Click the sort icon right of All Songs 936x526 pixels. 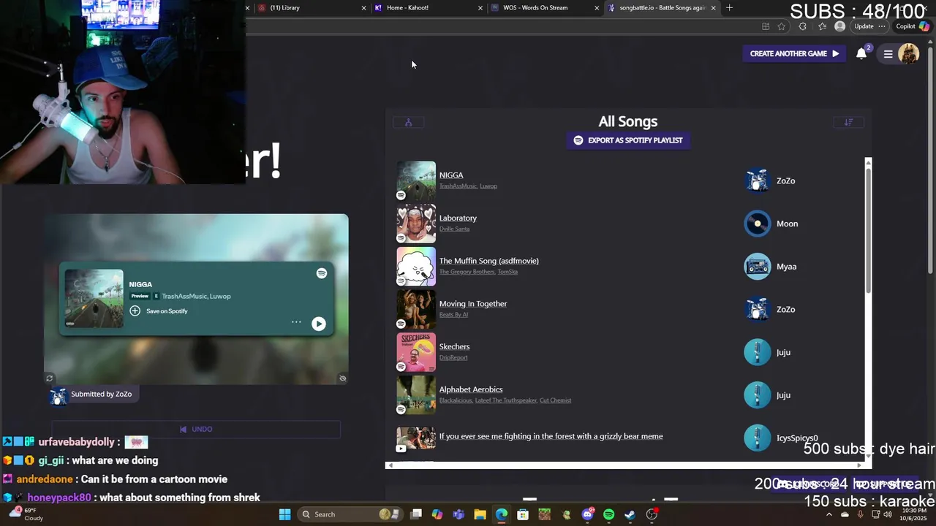tap(849, 122)
